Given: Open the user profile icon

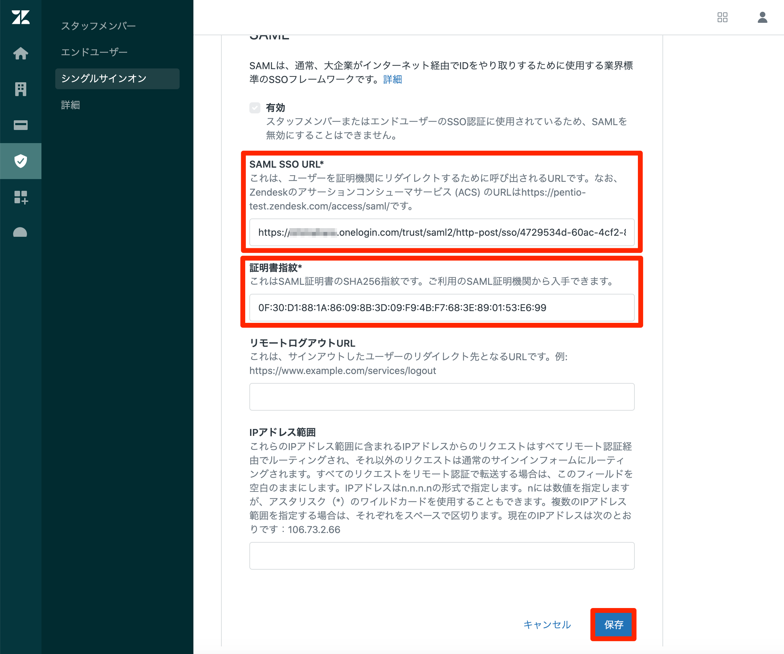Looking at the screenshot, I should click(762, 17).
